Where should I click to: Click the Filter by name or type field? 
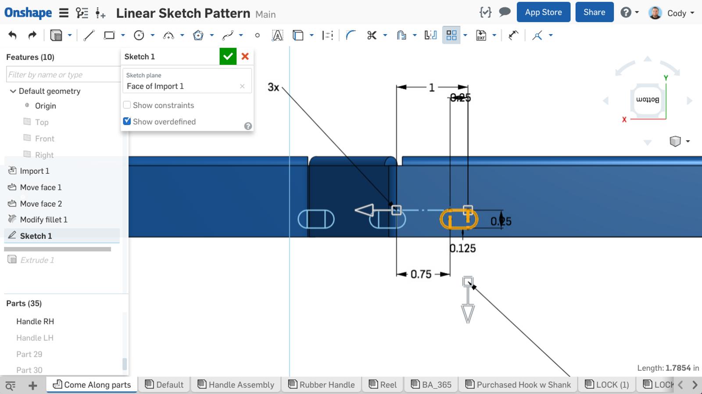coord(63,74)
